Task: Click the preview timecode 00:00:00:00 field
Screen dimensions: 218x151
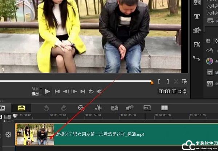Action: (x=170, y=91)
